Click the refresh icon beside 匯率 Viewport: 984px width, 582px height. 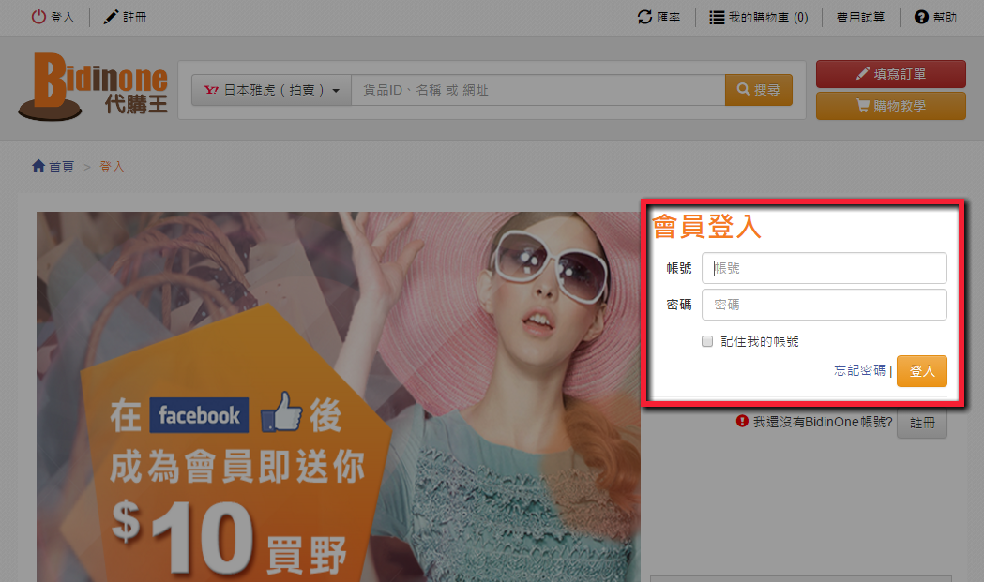(x=645, y=17)
